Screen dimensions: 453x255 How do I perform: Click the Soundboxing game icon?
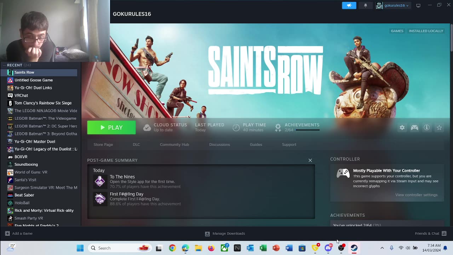tap(10, 164)
